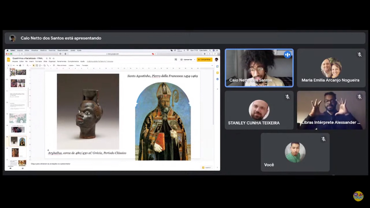Toggle filmstrip view at panel bottom
Image resolution: width=370 pixels, height=208 pixels.
coord(11,168)
